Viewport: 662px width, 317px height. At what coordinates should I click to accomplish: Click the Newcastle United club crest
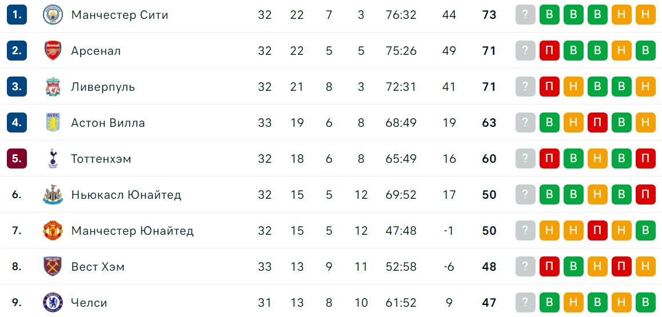[x=53, y=195]
